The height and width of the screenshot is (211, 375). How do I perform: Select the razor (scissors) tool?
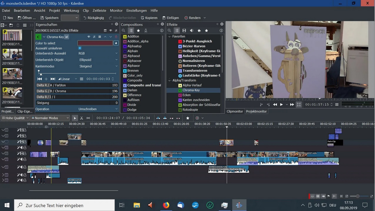tap(81, 118)
